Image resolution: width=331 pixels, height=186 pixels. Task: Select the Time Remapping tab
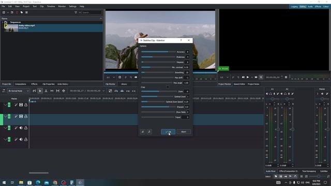(309, 171)
